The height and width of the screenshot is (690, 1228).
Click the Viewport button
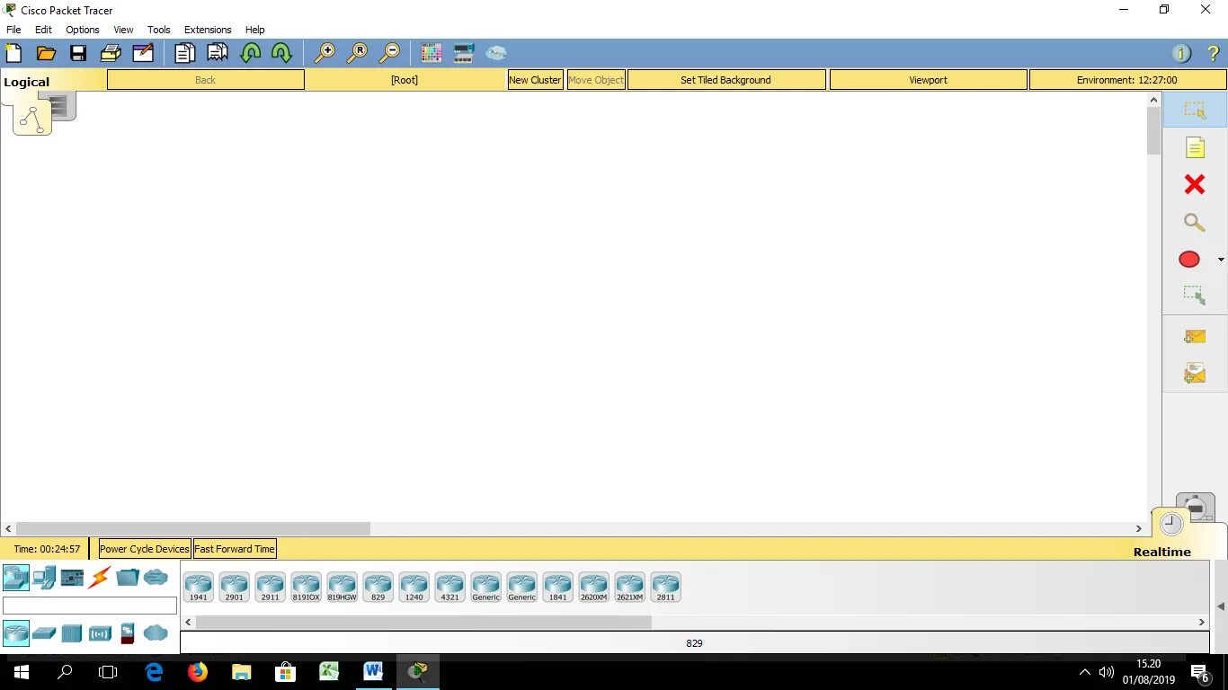point(928,80)
